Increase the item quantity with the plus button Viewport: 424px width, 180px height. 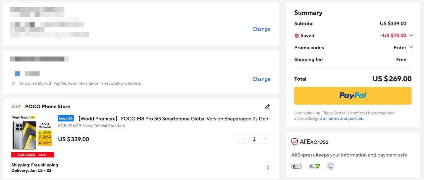[x=265, y=139]
